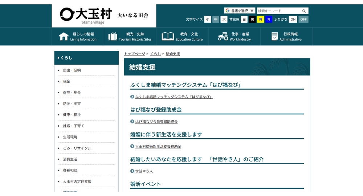Click the suitcase icon for Tourism Historic Sites
The image size is (363, 196).
coord(113,36)
